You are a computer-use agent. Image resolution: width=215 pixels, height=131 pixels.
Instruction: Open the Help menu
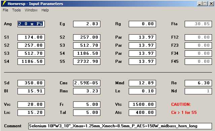pyautogui.click(x=45, y=10)
